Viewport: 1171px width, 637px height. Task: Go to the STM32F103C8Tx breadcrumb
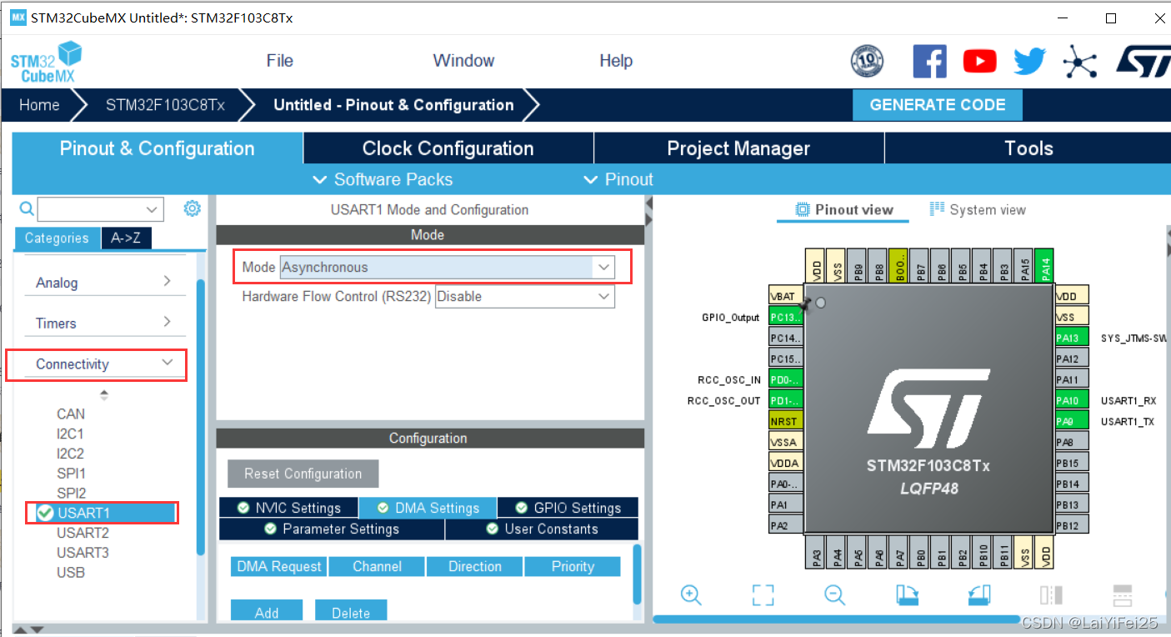click(x=165, y=105)
